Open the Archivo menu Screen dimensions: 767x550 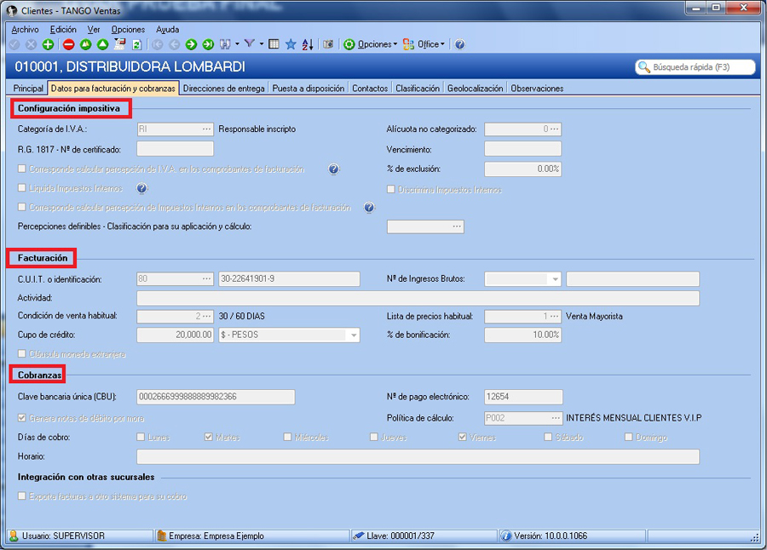[25, 29]
